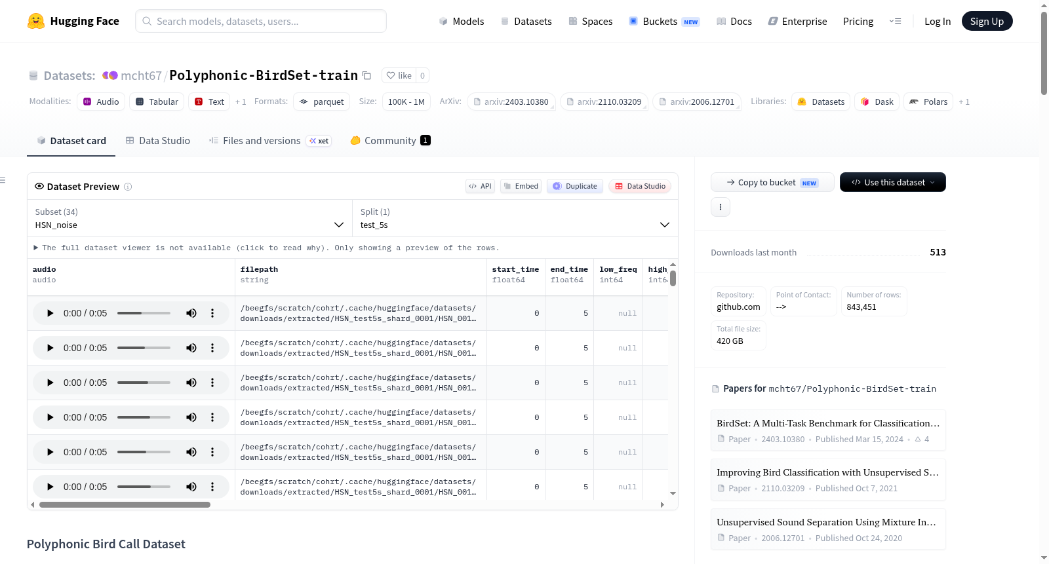Viewport: 1049px width, 564px height.
Task: Click the table's horizontal scrollbar
Action: [125, 505]
